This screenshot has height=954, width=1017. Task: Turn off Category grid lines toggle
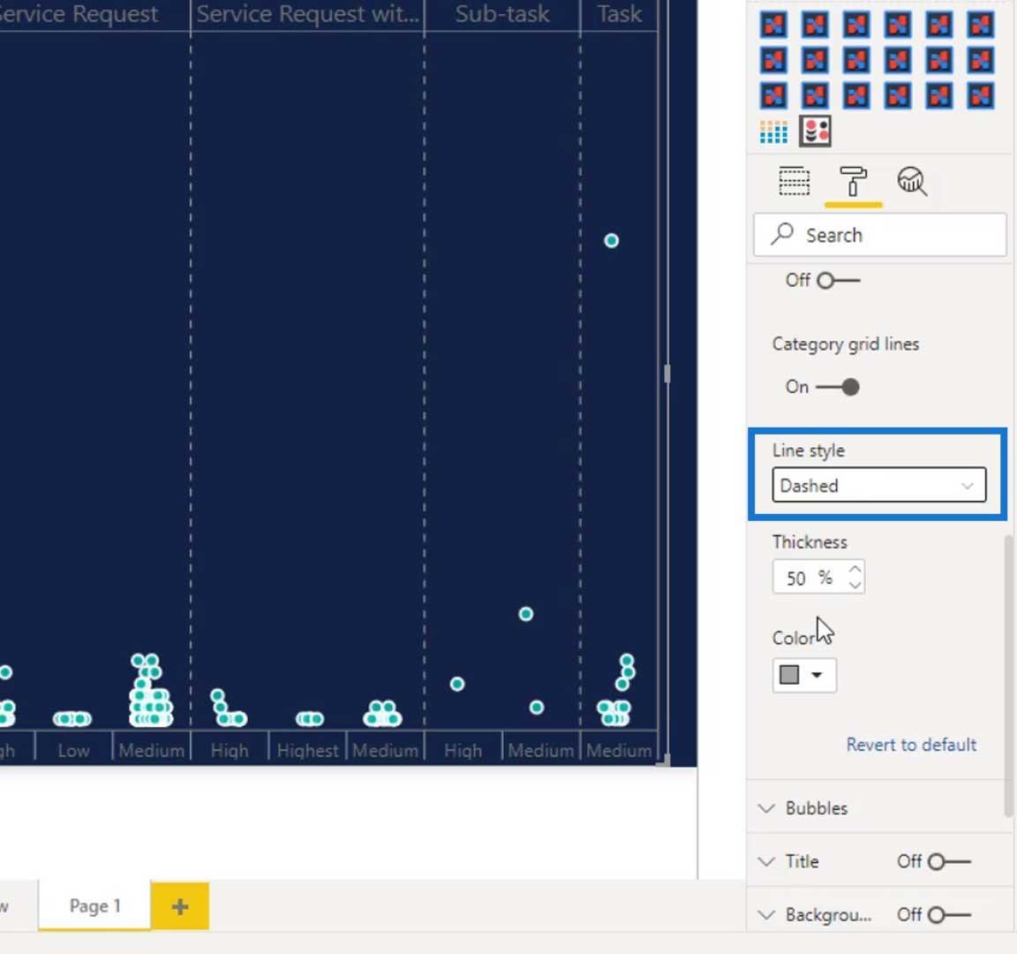pos(837,388)
